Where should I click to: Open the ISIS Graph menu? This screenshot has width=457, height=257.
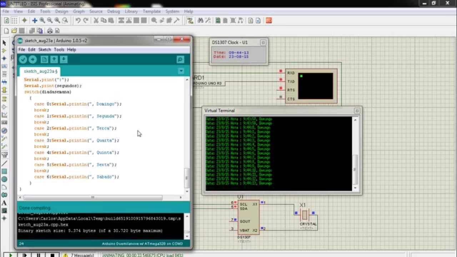(x=79, y=11)
